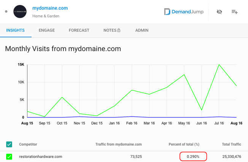Click the Feb 16 axis label
The width and height of the screenshot is (248, 162).
pos(132,123)
